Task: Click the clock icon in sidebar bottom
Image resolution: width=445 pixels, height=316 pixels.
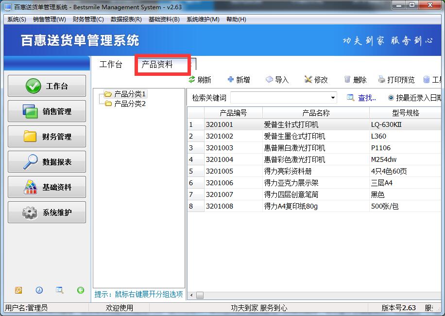Action: click(39, 290)
